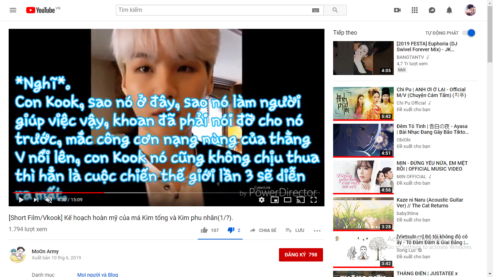This screenshot has width=493, height=277.
Task: Switch to theater mode view
Action: pyautogui.click(x=288, y=200)
